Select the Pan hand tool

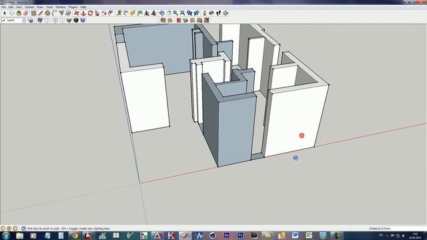click(x=169, y=13)
